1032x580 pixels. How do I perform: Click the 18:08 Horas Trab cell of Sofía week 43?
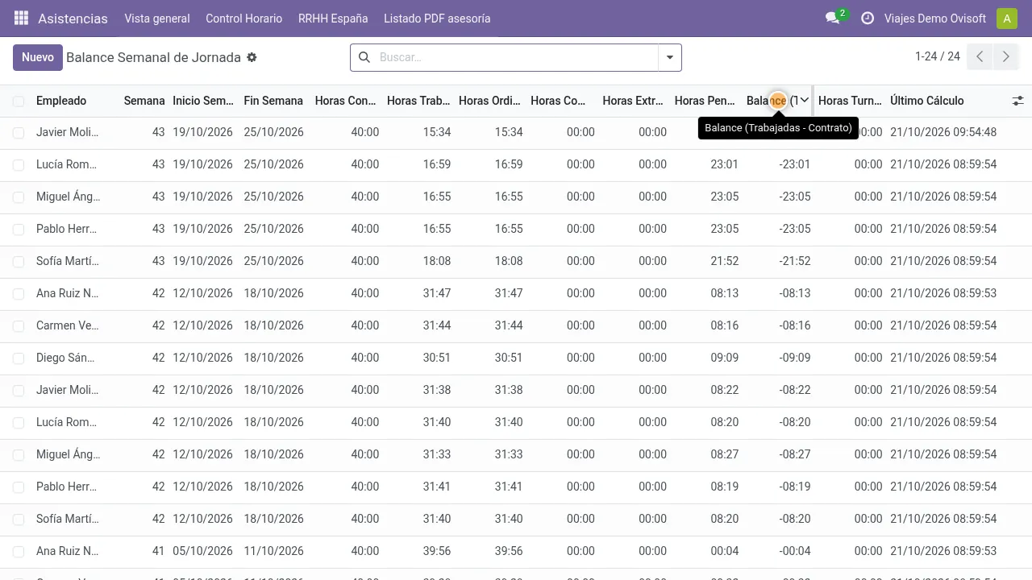[x=437, y=261]
